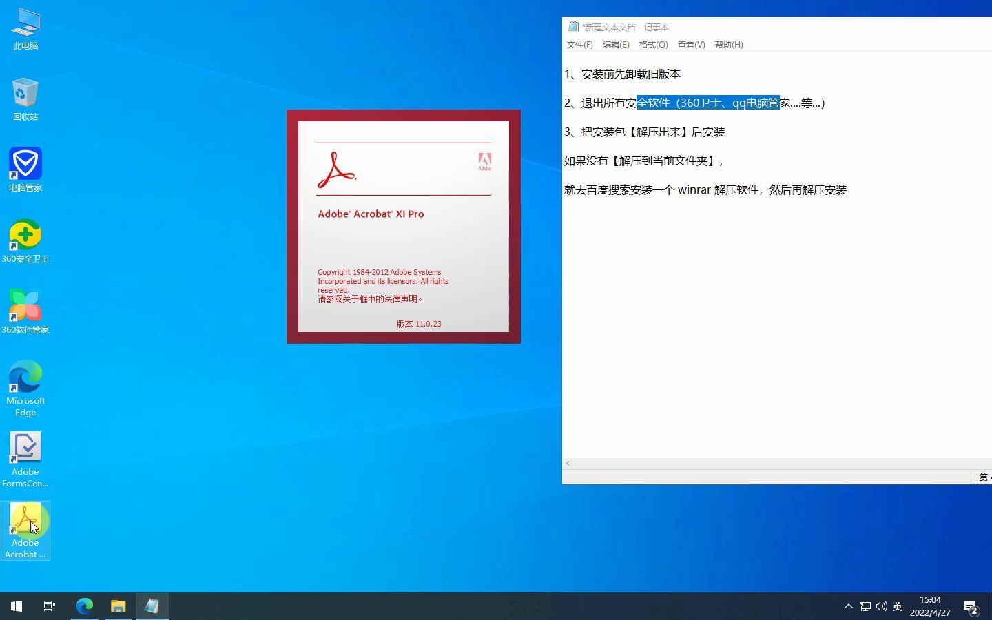Click the Adobe logo on splash screen
Viewport: 992px width, 620px height.
485,162
